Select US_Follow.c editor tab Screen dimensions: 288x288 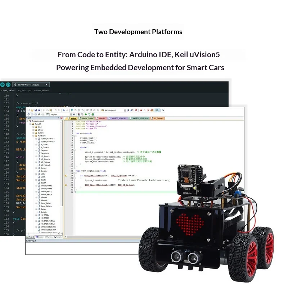(x=157, y=118)
